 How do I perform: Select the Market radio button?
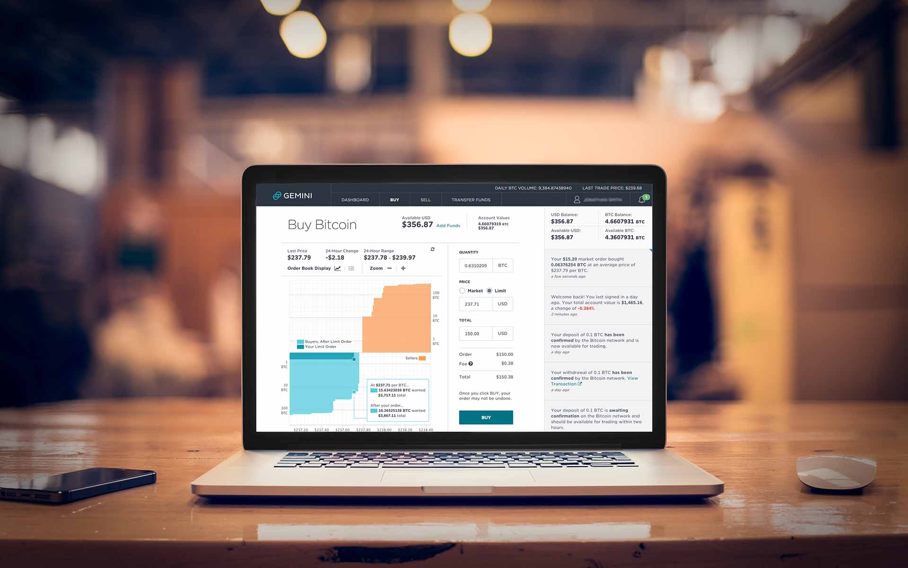point(461,290)
